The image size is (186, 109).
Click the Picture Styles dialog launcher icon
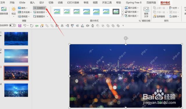[x=139, y=21]
